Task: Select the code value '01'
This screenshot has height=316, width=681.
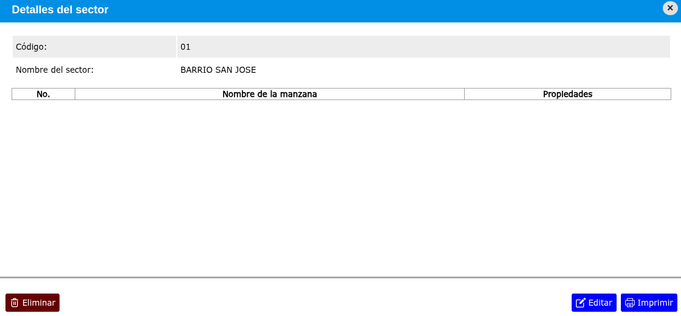Action: [x=185, y=47]
